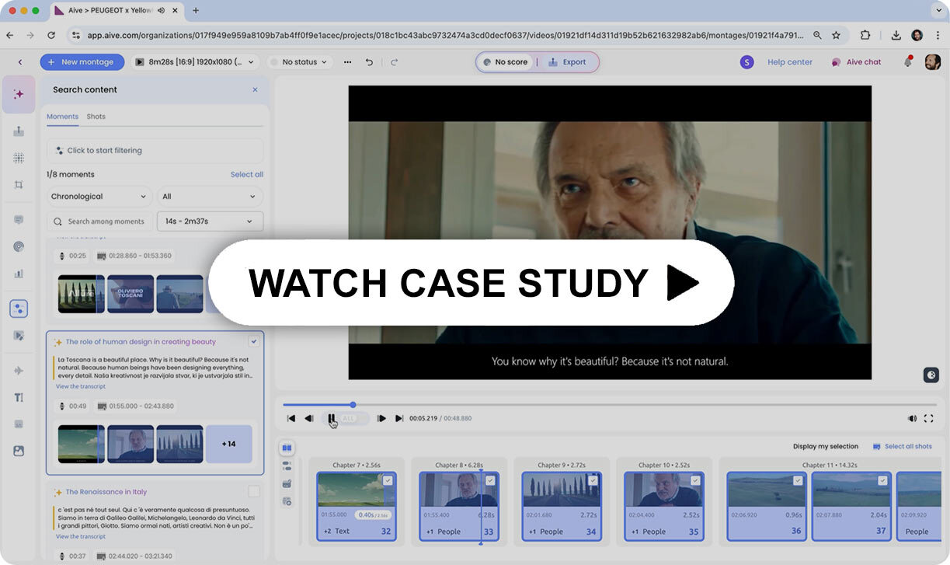Click Select all shots
Screen dimensions: 950x565
[903, 447]
